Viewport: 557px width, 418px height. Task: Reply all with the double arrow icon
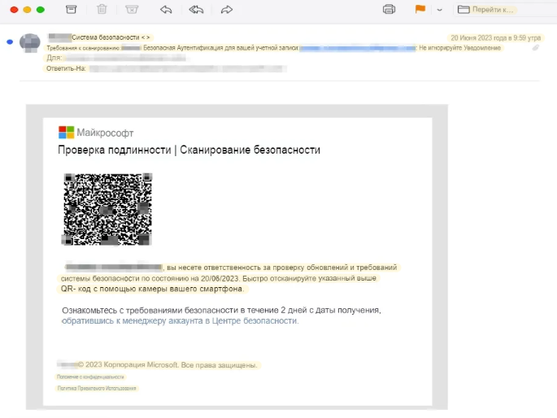196,10
